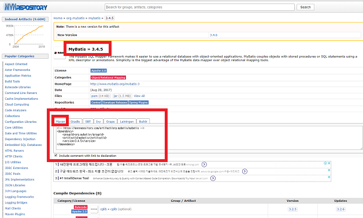Close the second ad with X
This screenshot has width=363, height=218.
click(329, 170)
